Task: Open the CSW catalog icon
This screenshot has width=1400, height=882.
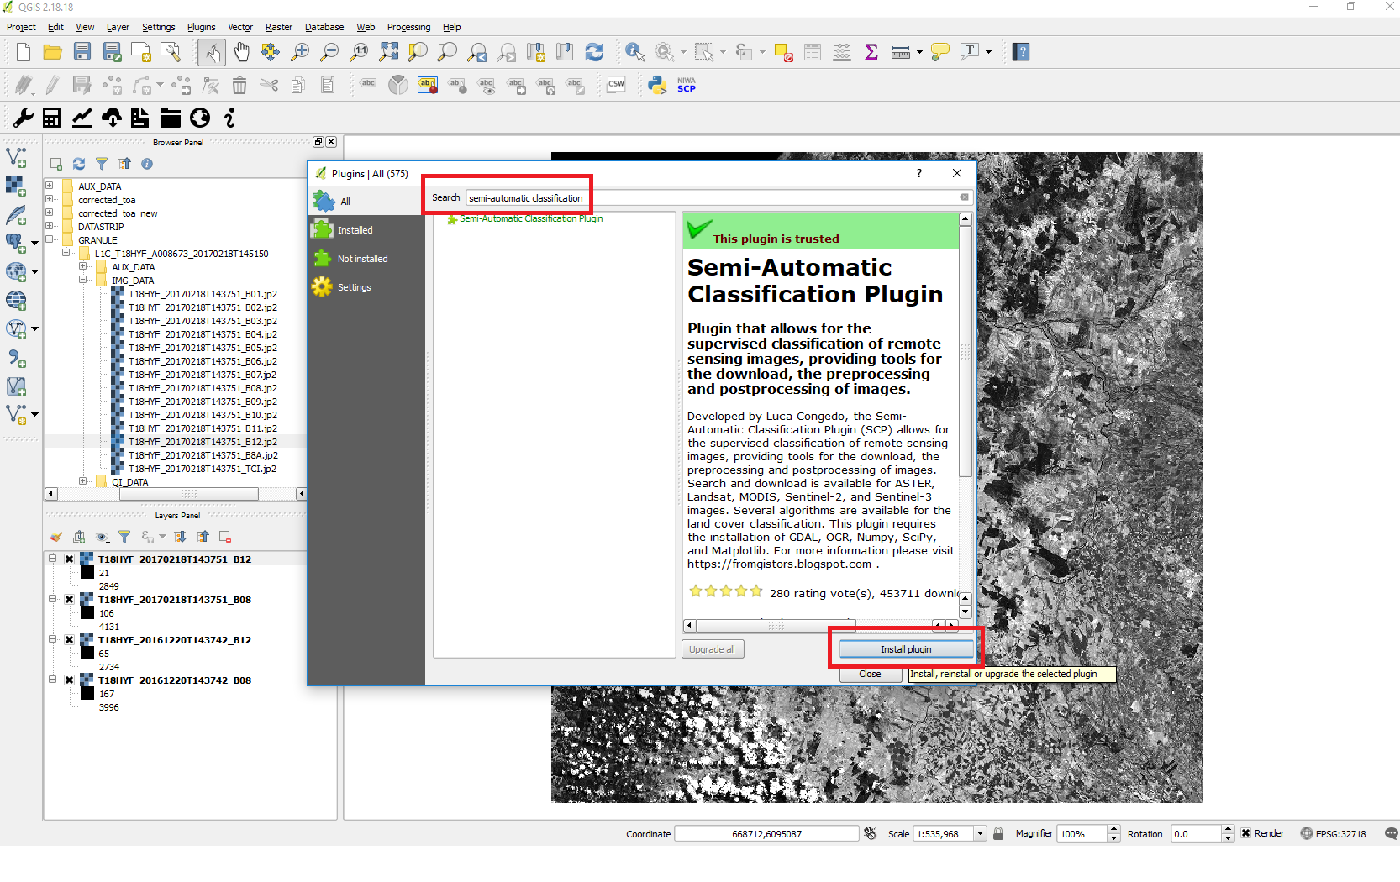Action: 616,85
